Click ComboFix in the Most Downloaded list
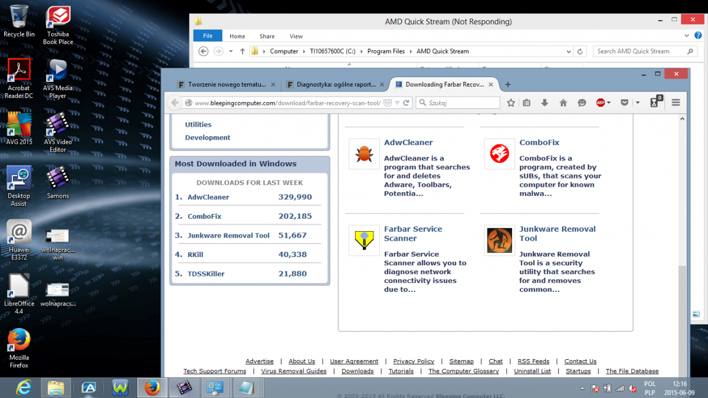 coord(205,216)
